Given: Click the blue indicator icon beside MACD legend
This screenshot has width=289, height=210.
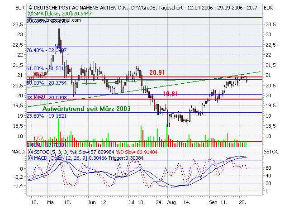Looking at the screenshot, I should (x=30, y=158).
